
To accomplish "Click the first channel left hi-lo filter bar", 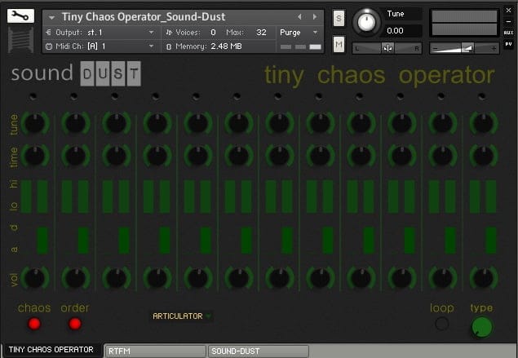I will [x=26, y=197].
